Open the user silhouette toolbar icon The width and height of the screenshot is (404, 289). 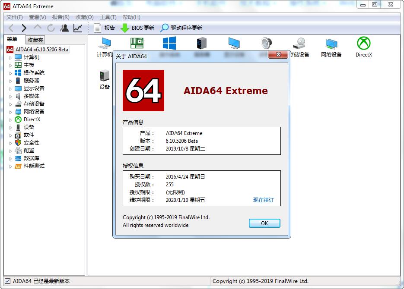pyautogui.click(x=64, y=28)
